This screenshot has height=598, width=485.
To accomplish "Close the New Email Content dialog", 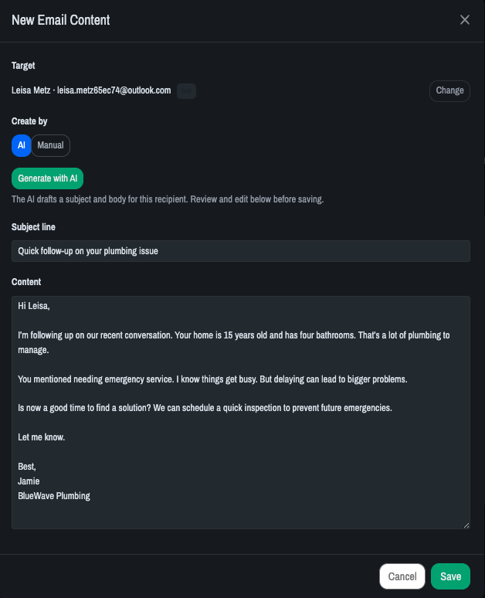I will click(x=464, y=20).
